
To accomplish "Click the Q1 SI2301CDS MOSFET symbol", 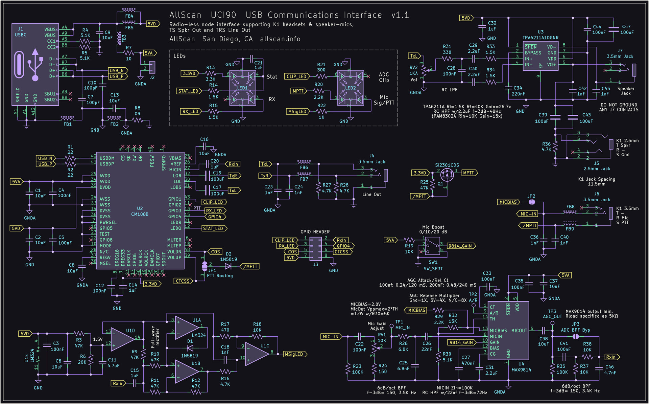I will tap(447, 175).
